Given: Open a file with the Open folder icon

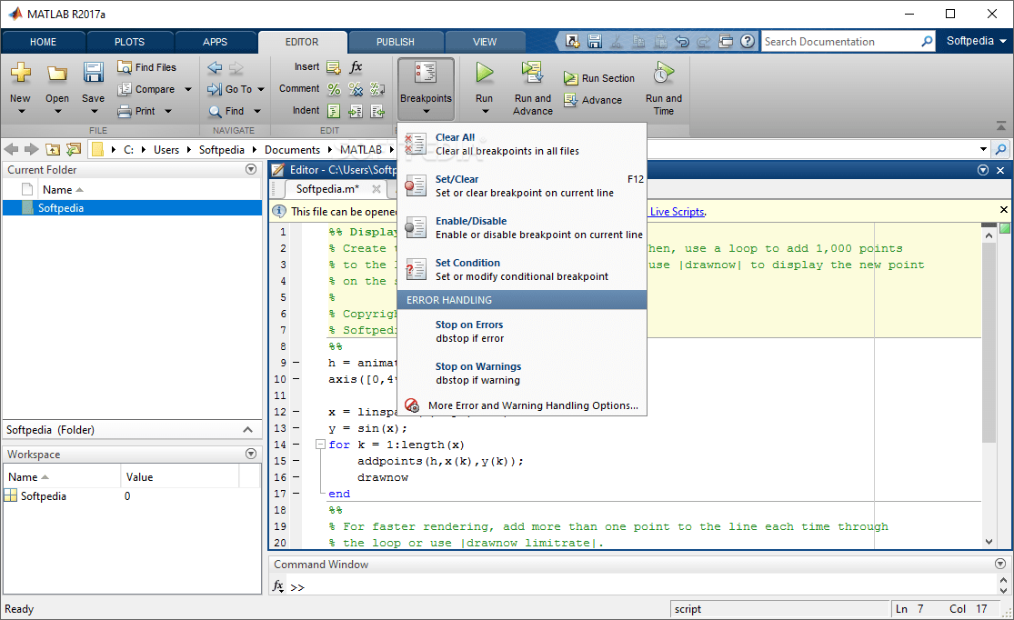Looking at the screenshot, I should pyautogui.click(x=57, y=73).
